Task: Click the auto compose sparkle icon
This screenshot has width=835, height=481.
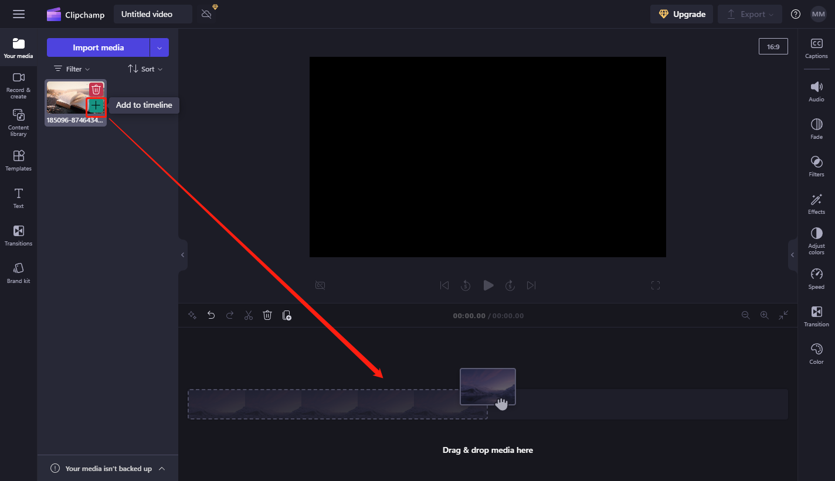Action: pyautogui.click(x=192, y=315)
